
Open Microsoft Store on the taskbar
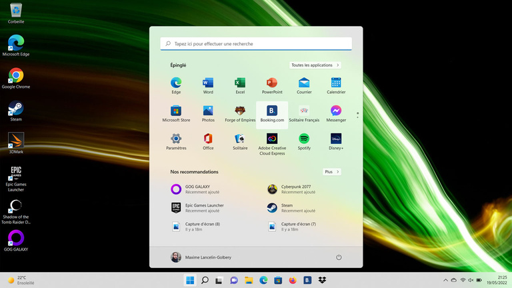point(278,280)
